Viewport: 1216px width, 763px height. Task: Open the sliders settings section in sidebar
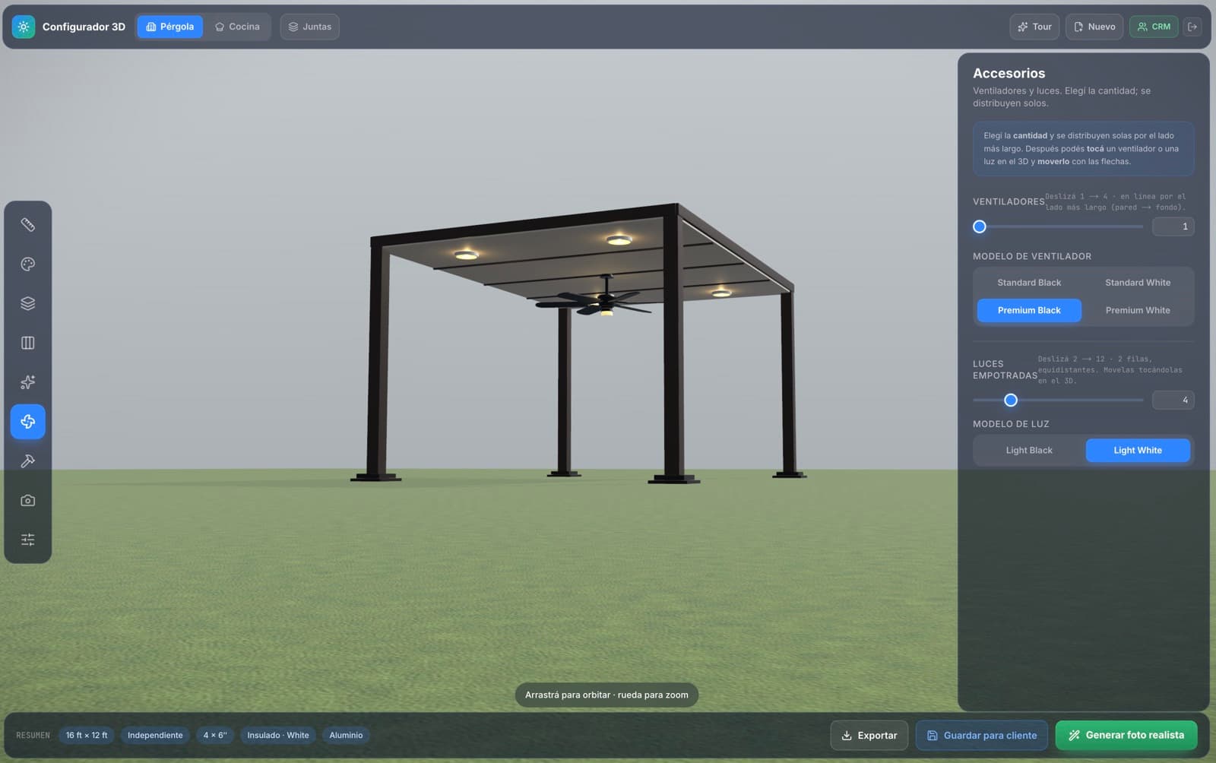coord(28,540)
